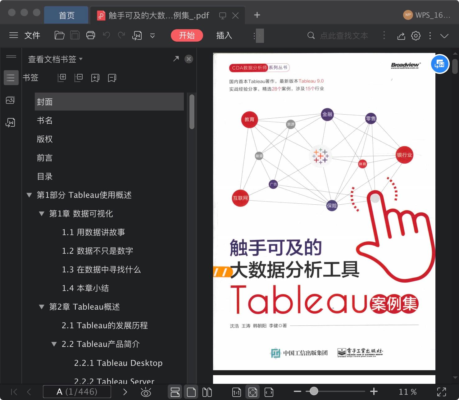Toggle fit page zoom icon
The width and height of the screenshot is (459, 400).
click(253, 392)
